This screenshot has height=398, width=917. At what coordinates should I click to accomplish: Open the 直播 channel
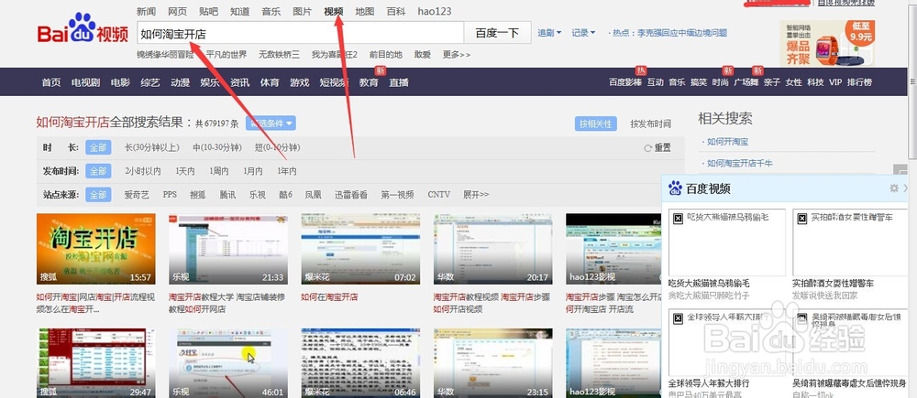(x=399, y=82)
